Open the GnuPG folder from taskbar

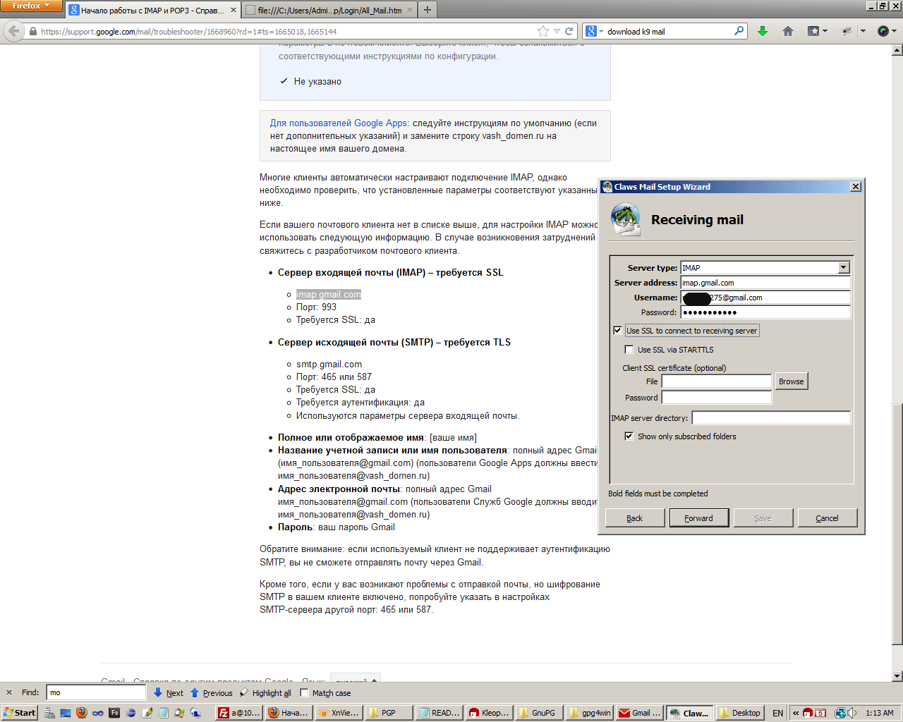coord(540,713)
